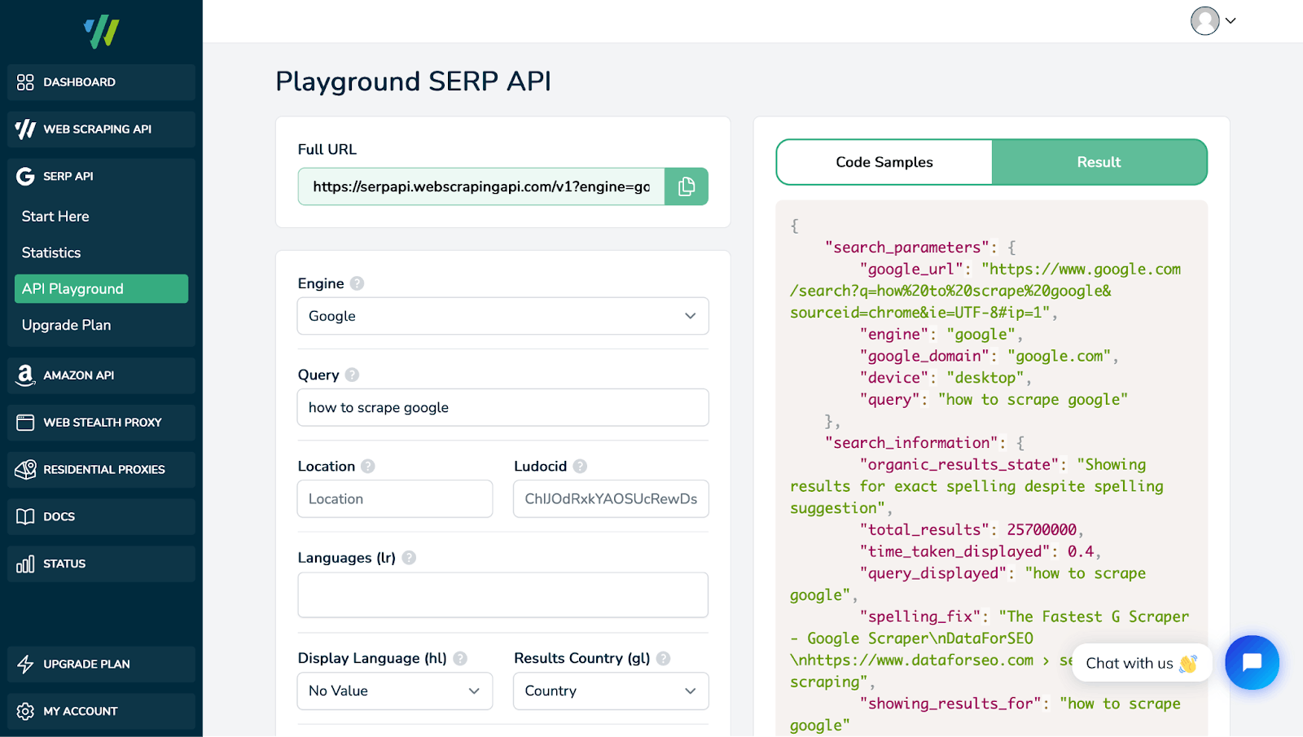This screenshot has width=1303, height=737.
Task: Click the Location input field
Action: click(x=395, y=498)
